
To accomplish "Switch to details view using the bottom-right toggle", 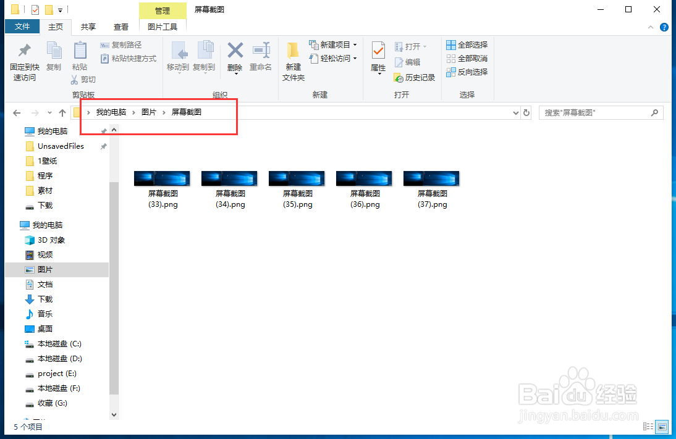I will (x=648, y=426).
